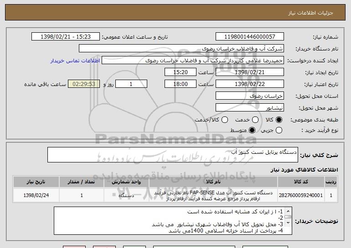Click the buyer notes scrollbar thumb

288,217
